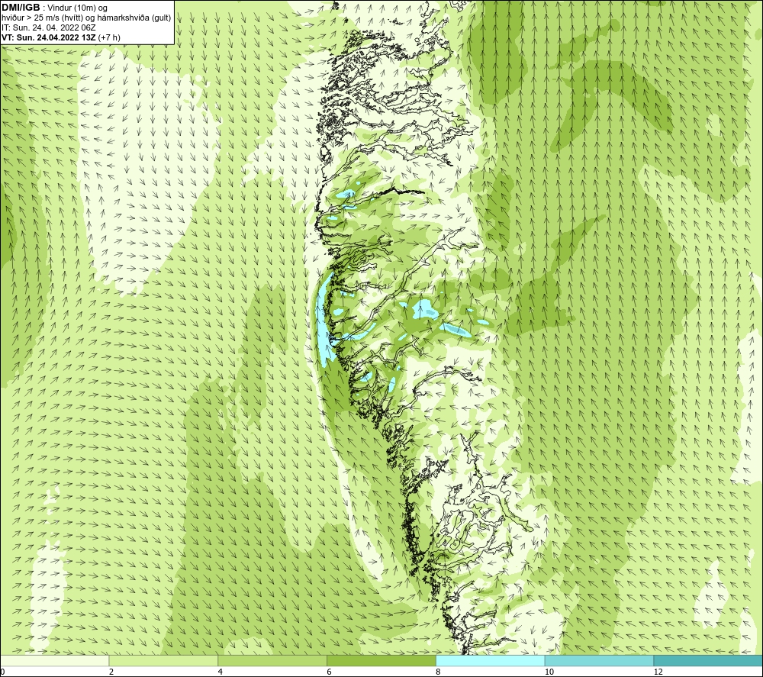Image resolution: width=763 pixels, height=677 pixels.
Task: Click the 'VT: Sun. 24.04.2022 13Z' line
Action: point(49,37)
